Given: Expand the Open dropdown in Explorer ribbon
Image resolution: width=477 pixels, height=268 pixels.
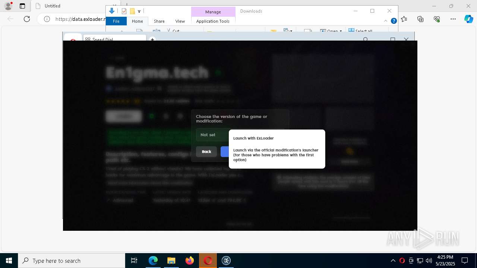Looking at the screenshot, I should [x=331, y=31].
